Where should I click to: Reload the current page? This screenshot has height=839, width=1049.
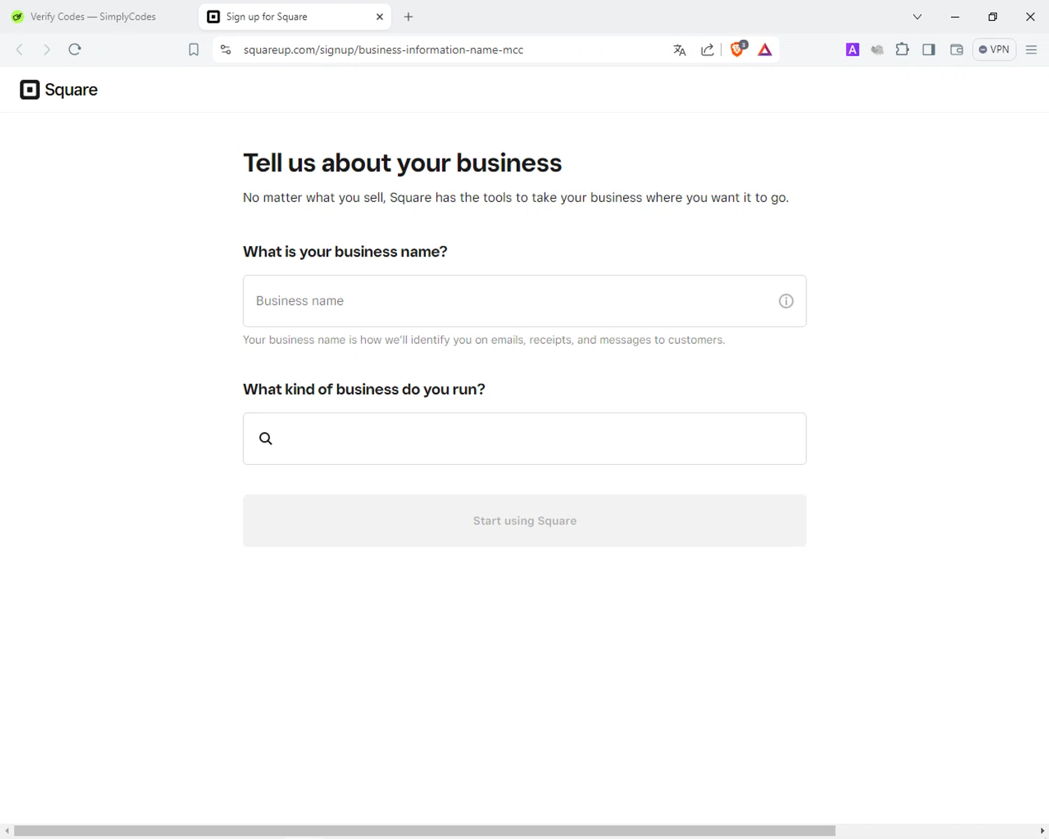(75, 50)
